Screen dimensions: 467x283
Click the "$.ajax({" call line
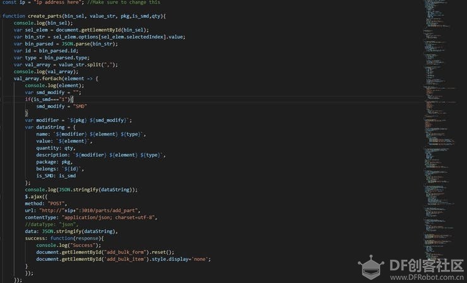(x=36, y=197)
